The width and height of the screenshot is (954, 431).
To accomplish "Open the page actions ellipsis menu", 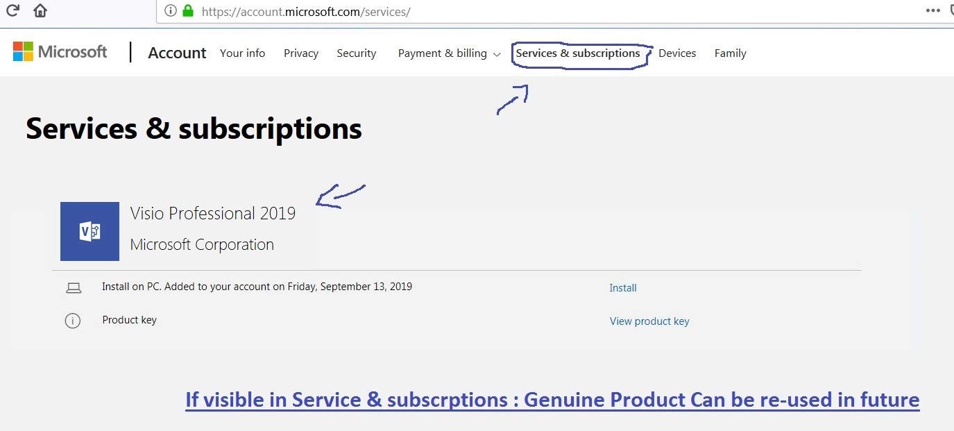I will [933, 10].
